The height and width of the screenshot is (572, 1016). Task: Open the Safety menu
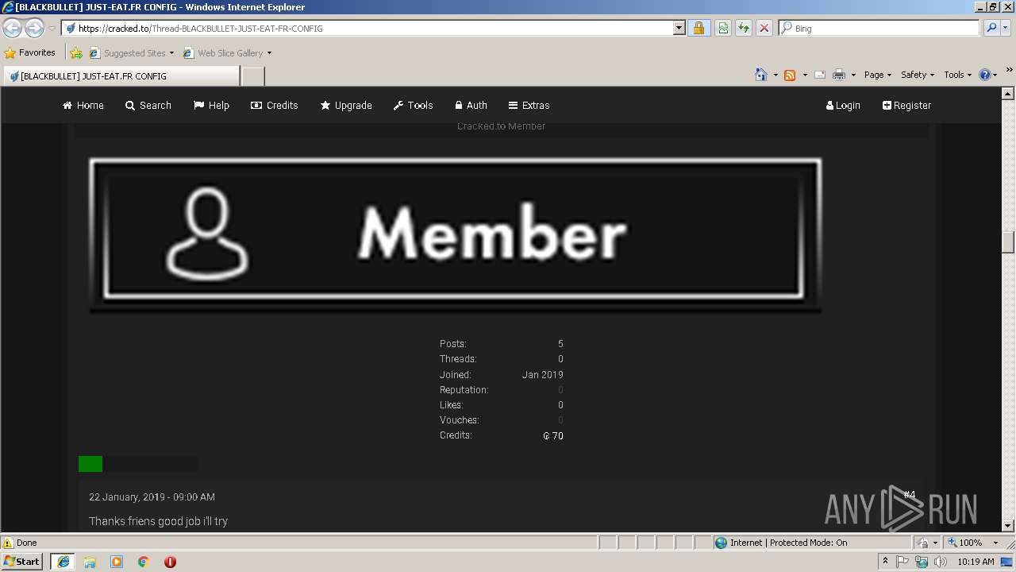click(x=918, y=75)
